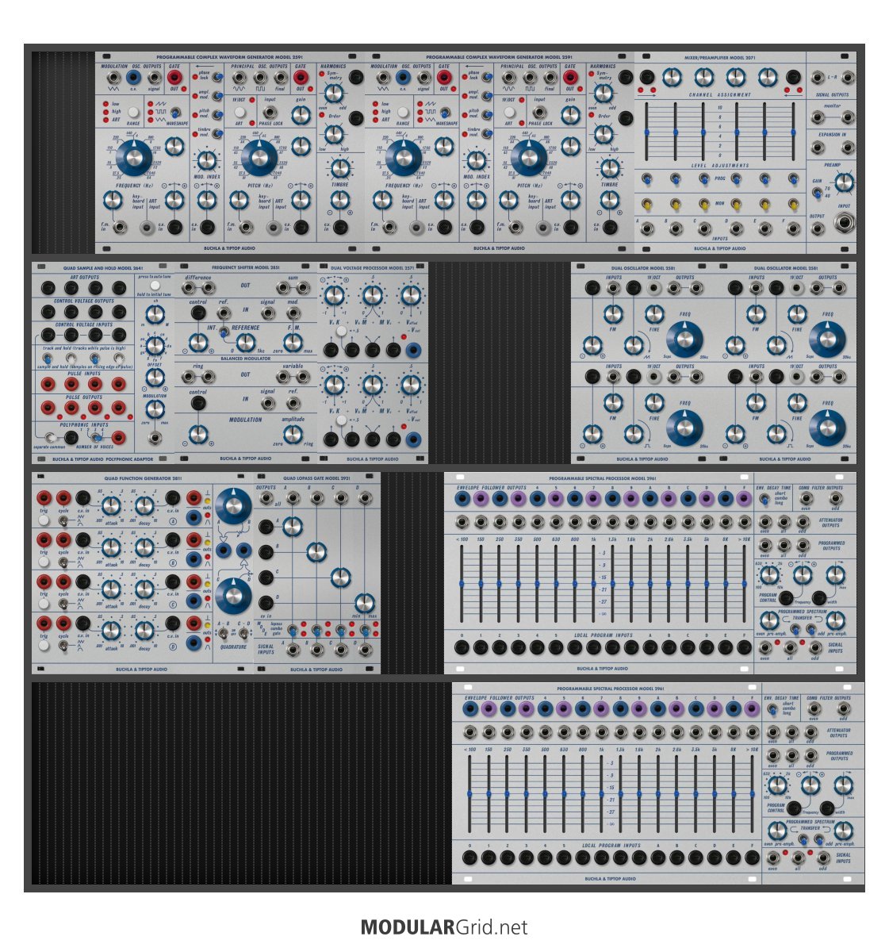Click the "BALANCED MODULATOR" label
The image size is (889, 944).
246,359
